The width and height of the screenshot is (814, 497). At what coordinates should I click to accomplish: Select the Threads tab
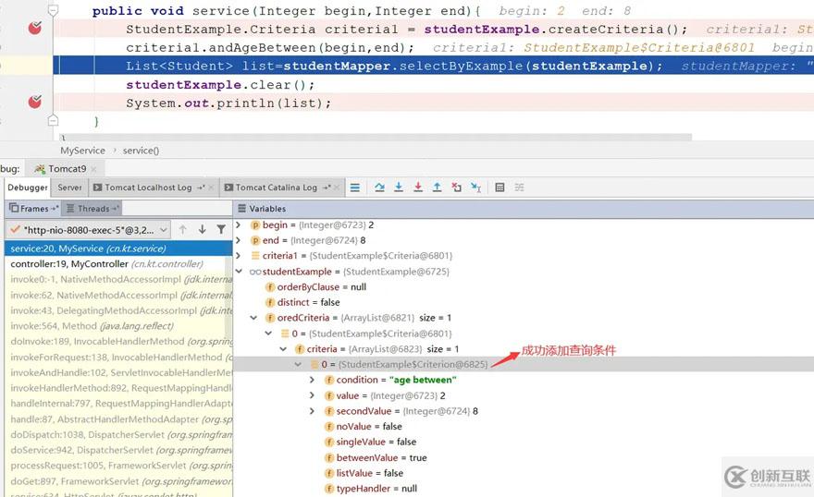point(93,209)
